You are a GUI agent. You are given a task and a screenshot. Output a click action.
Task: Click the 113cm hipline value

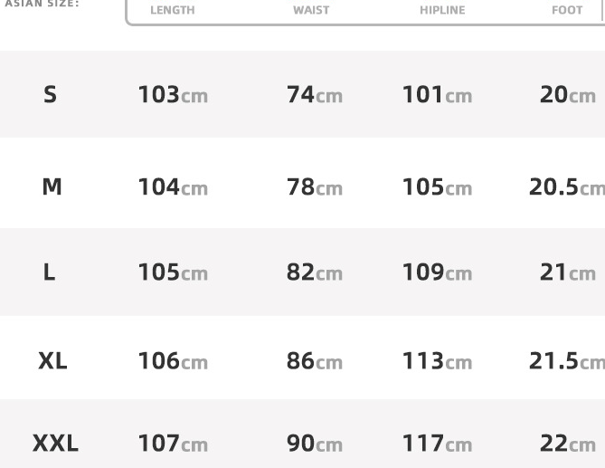[x=437, y=361]
